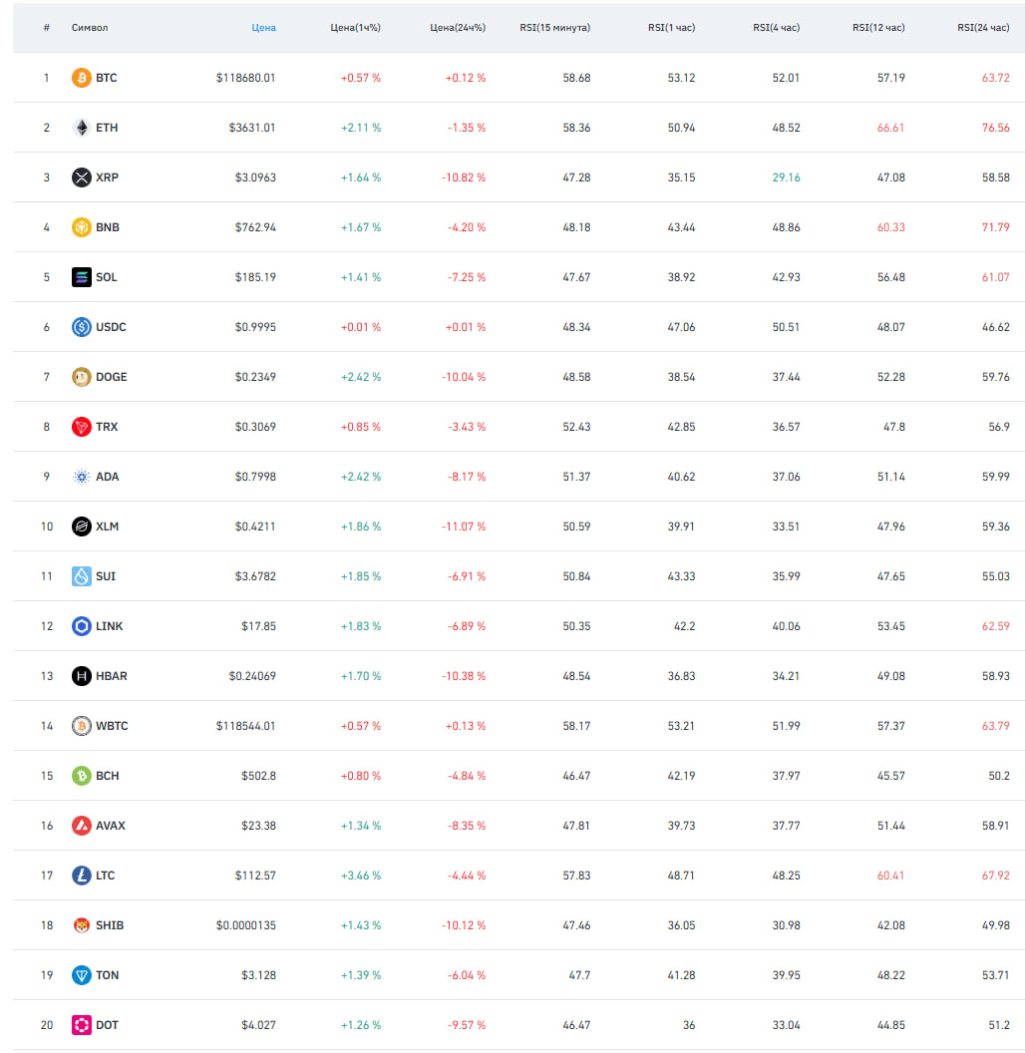
Task: Click the ETH Ethereum coin icon
Action: [82, 128]
